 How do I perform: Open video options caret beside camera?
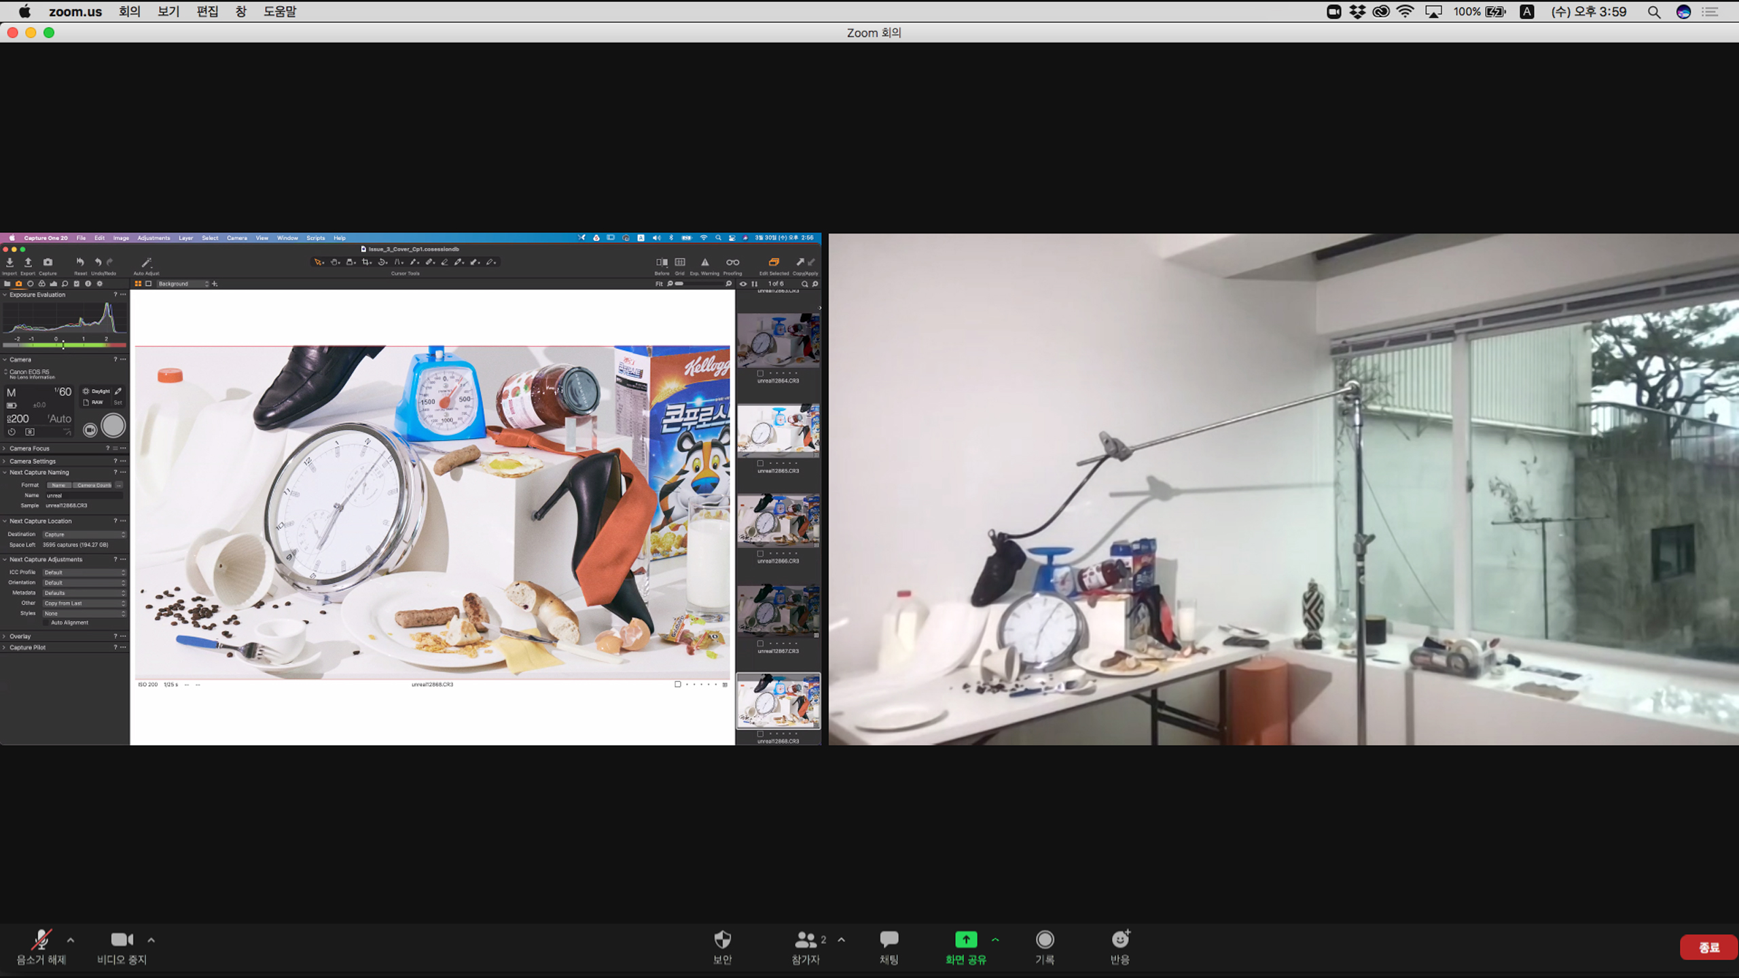point(151,940)
